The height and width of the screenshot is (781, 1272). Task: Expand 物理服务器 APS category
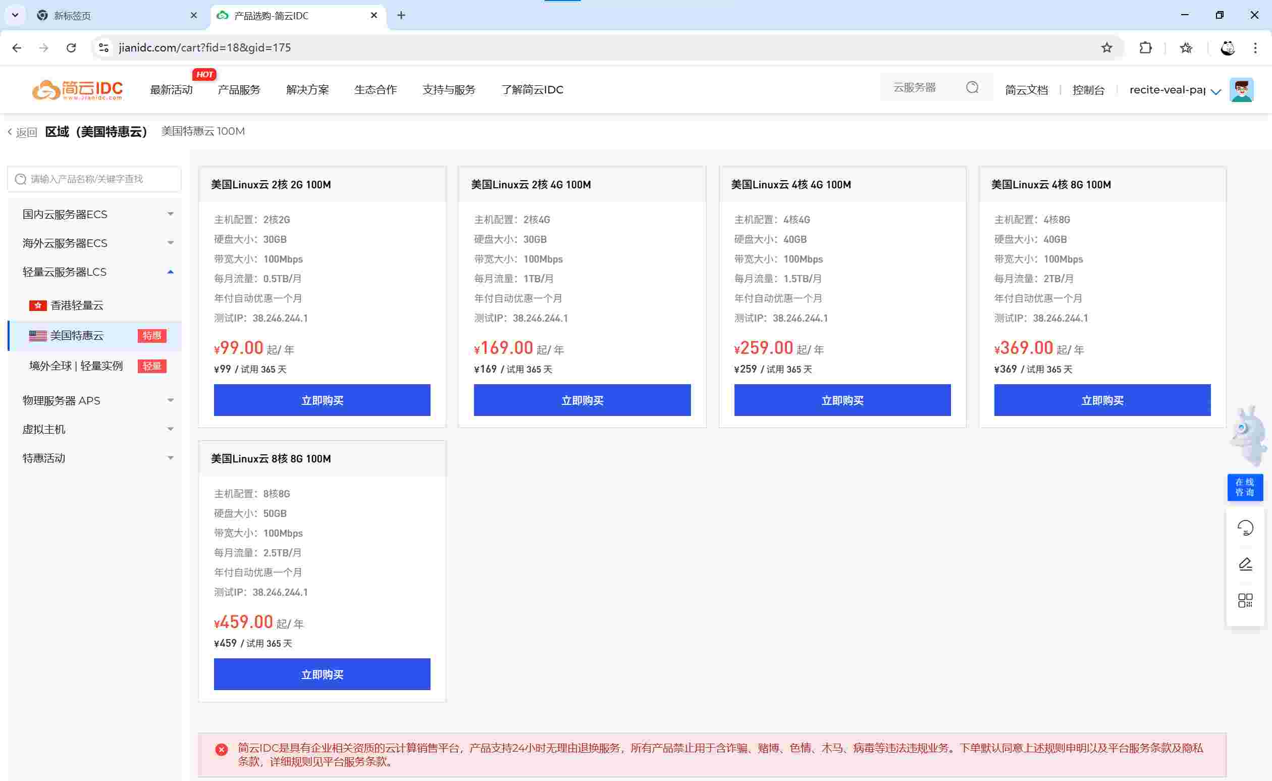click(94, 401)
